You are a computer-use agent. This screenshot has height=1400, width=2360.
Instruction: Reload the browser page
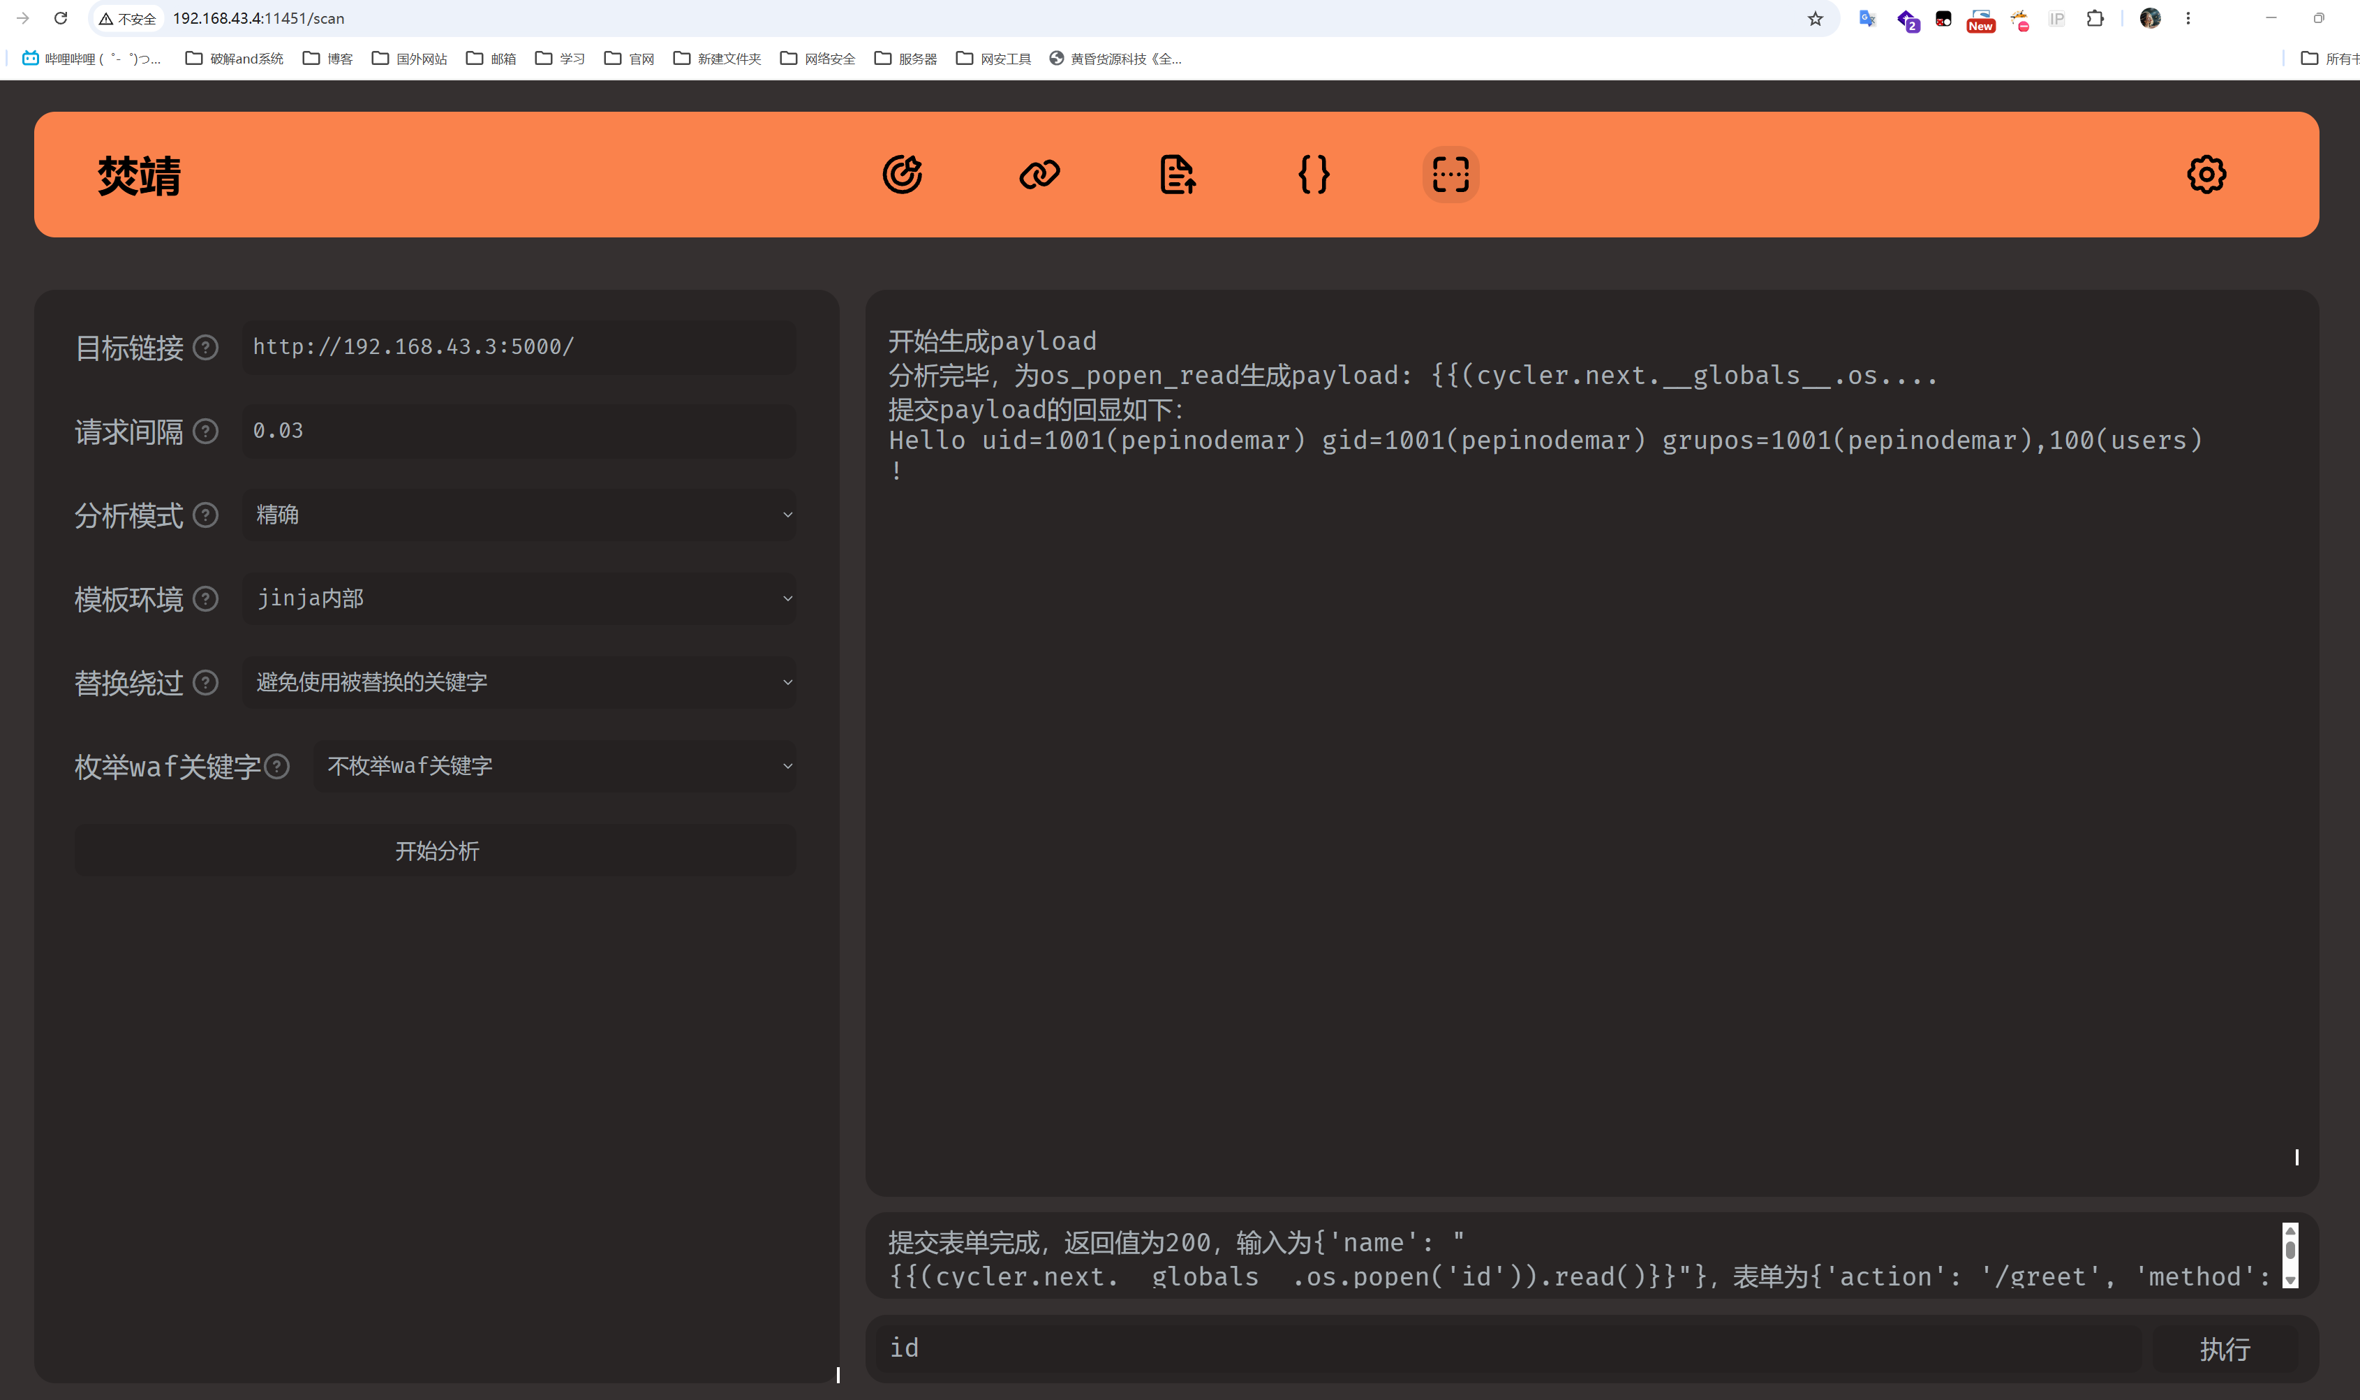coord(60,18)
